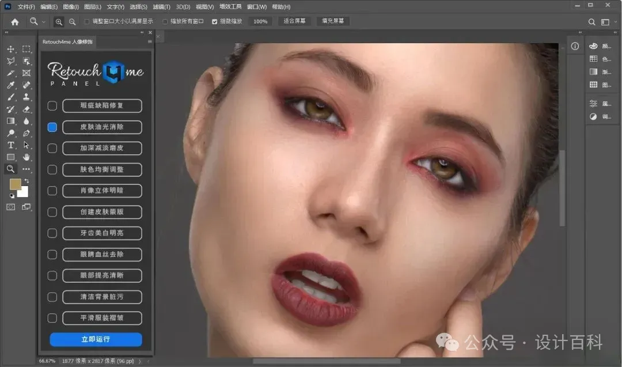Open the 滤镜(T) menu
The height and width of the screenshot is (367, 622).
click(x=161, y=7)
